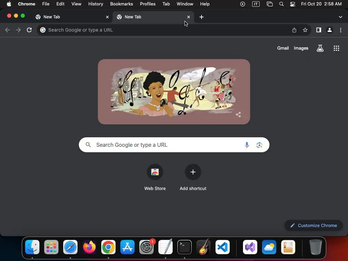Search by image with Google Lens

(x=259, y=145)
